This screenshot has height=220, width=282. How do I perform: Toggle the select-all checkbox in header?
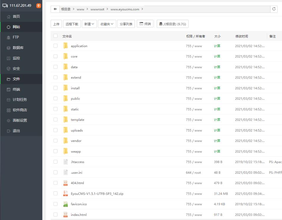coord(55,36)
